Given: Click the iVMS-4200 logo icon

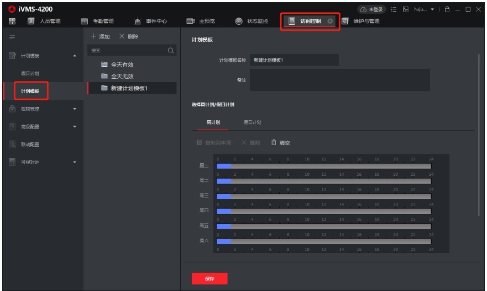Looking at the screenshot, I should coord(12,9).
